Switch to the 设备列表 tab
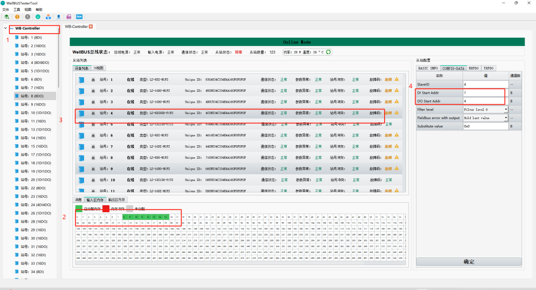The width and height of the screenshot is (536, 290). pyautogui.click(x=82, y=68)
